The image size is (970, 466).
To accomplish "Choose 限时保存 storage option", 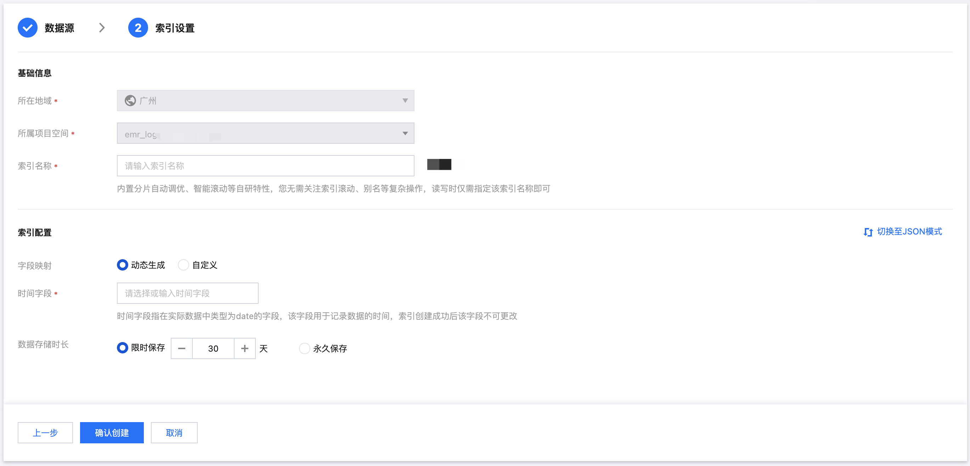I will [x=122, y=348].
